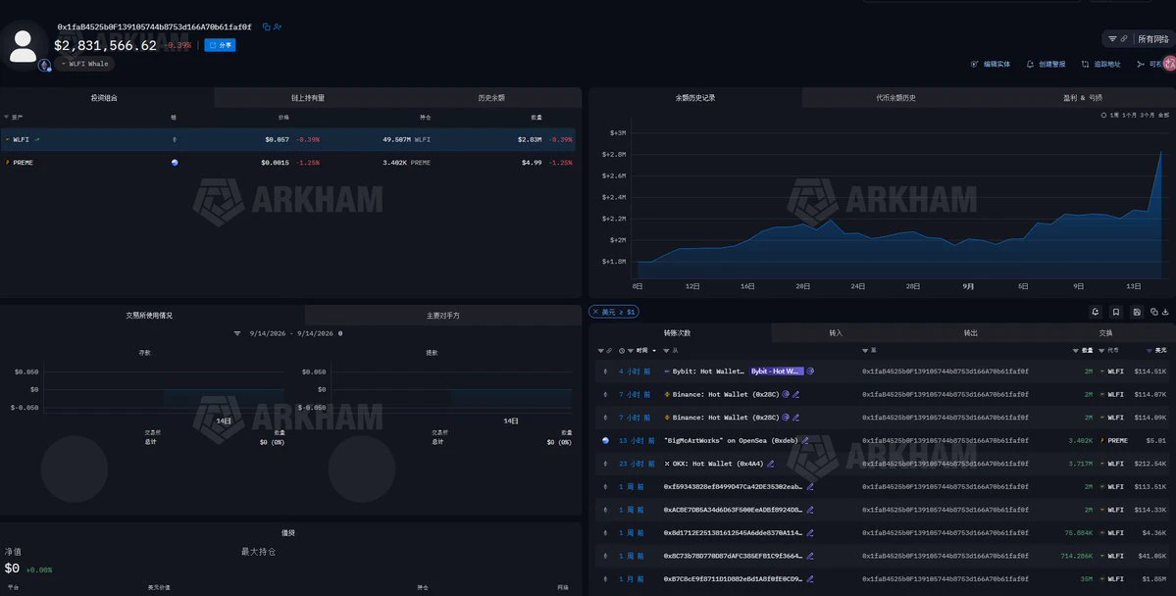The image size is (1176, 596).
Task: Open sender address 0xf59343828ef8499D47Ca42DE35302eab
Action: pos(733,487)
